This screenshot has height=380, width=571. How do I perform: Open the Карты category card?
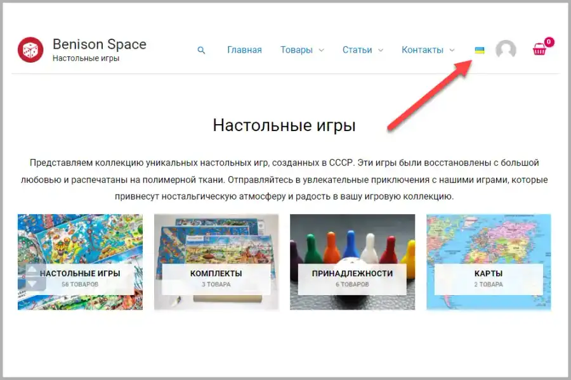489,262
